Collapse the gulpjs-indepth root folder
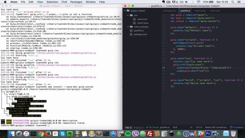 [x=125, y=11]
